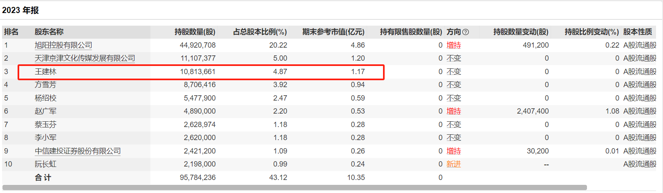663x193 pixels.
Task: Click the help icon beside 方向 header
Action: [x=466, y=32]
